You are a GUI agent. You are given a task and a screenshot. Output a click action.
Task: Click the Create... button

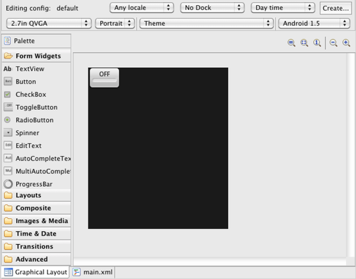[x=336, y=8]
